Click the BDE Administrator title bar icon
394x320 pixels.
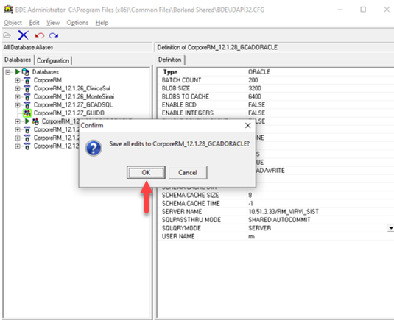(x=8, y=10)
